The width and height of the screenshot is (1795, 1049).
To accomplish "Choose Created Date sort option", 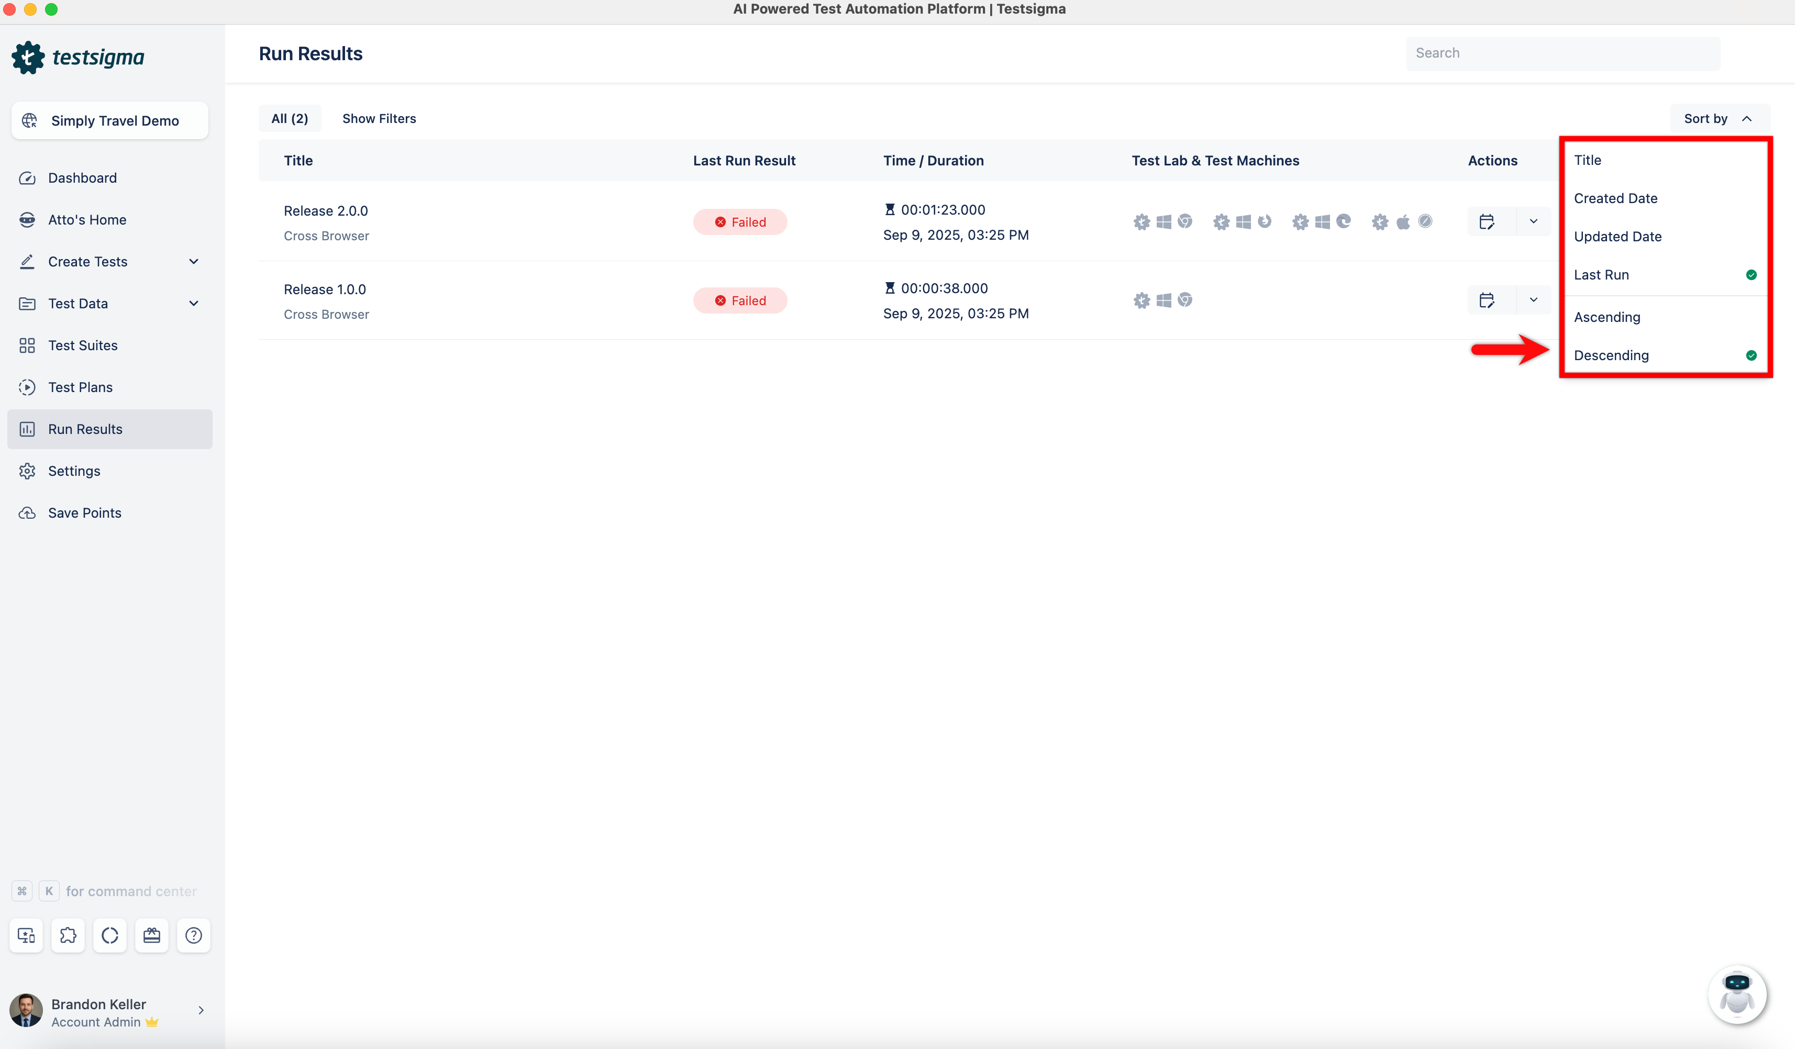I will [1615, 198].
